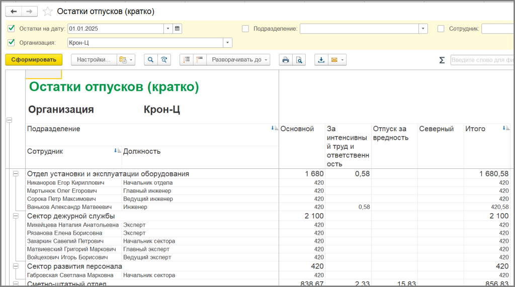Image resolution: width=515 pixels, height=287 pixels.
Task: Open the Организация Крон-Ц dropdown
Action: 227,43
